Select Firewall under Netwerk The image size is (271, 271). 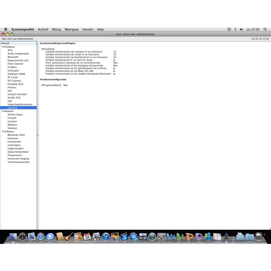(12, 118)
